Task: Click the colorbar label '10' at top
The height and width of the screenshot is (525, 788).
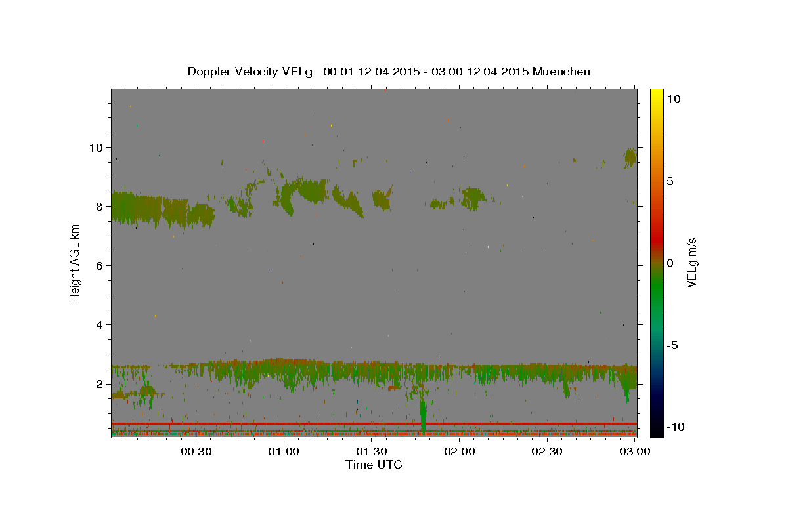Action: (x=673, y=99)
